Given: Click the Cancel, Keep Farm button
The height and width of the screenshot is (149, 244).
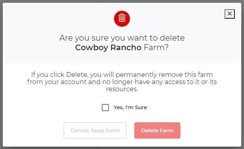Looking at the screenshot, I should [95, 130].
